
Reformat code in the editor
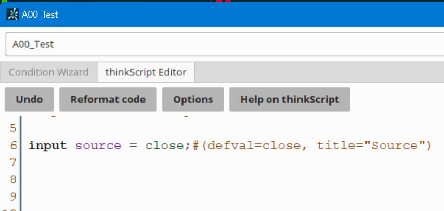pos(108,99)
